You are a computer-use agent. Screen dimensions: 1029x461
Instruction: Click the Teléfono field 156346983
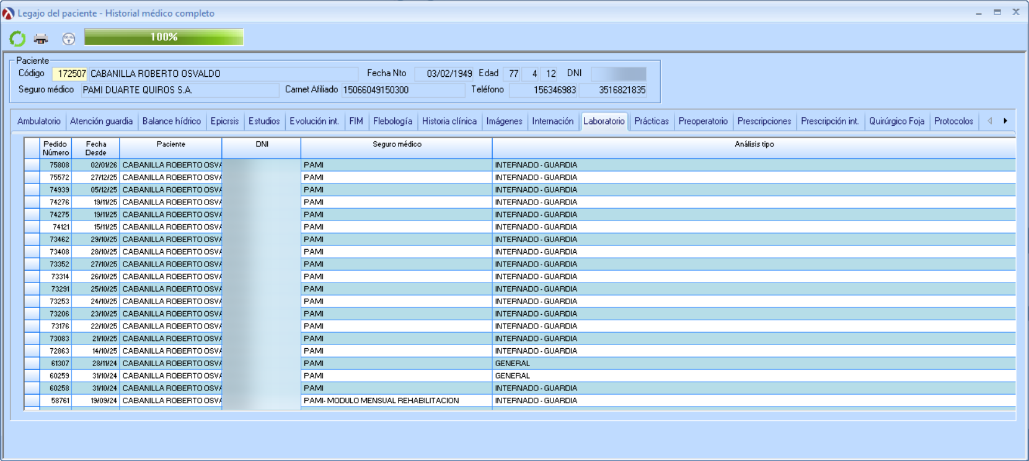pos(544,90)
